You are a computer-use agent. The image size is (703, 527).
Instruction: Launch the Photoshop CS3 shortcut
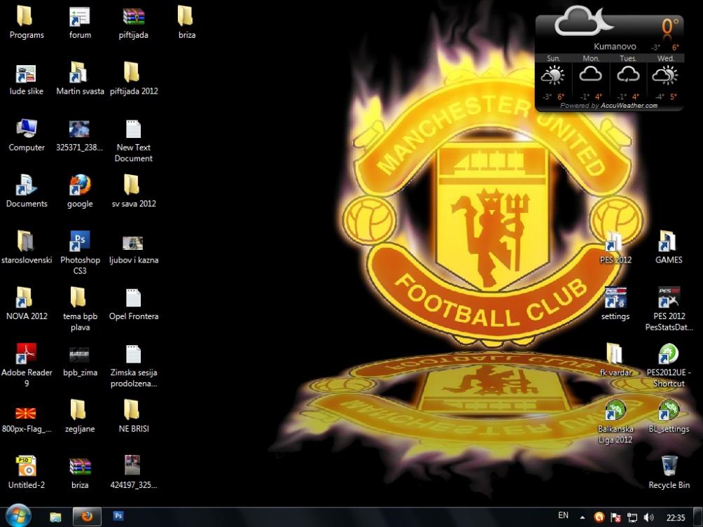pos(80,242)
